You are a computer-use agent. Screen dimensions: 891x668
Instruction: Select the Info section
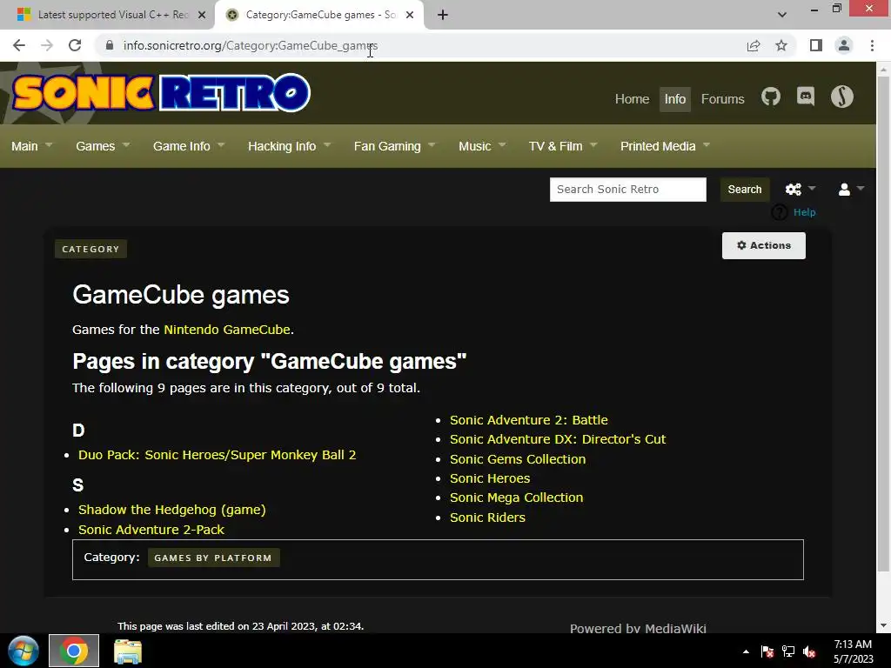[x=675, y=99]
